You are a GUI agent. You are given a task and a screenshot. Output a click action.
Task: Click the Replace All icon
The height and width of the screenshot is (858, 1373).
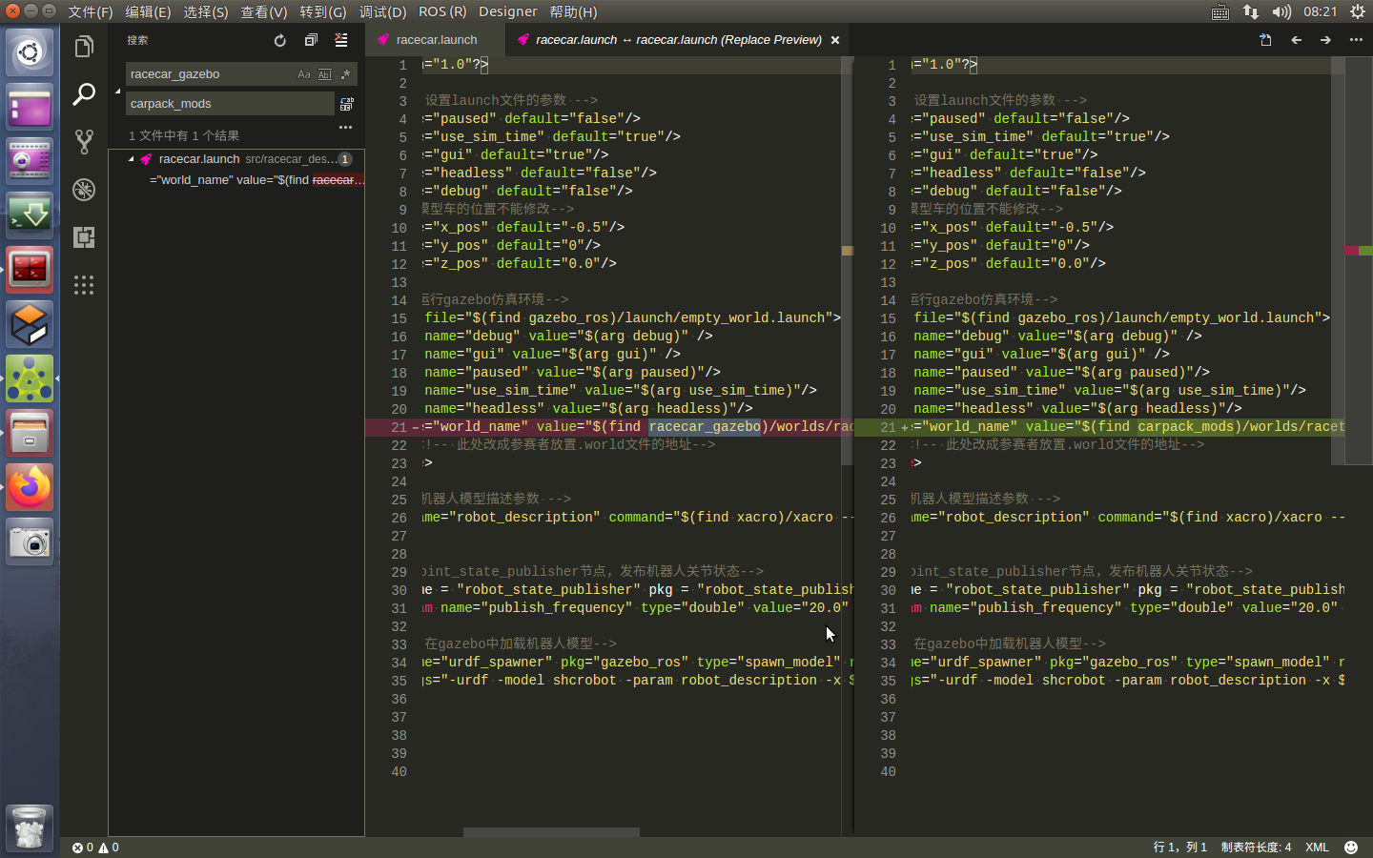pyautogui.click(x=347, y=104)
